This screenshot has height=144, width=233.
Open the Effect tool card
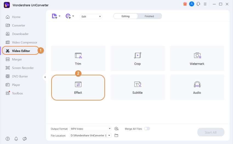tap(78, 87)
